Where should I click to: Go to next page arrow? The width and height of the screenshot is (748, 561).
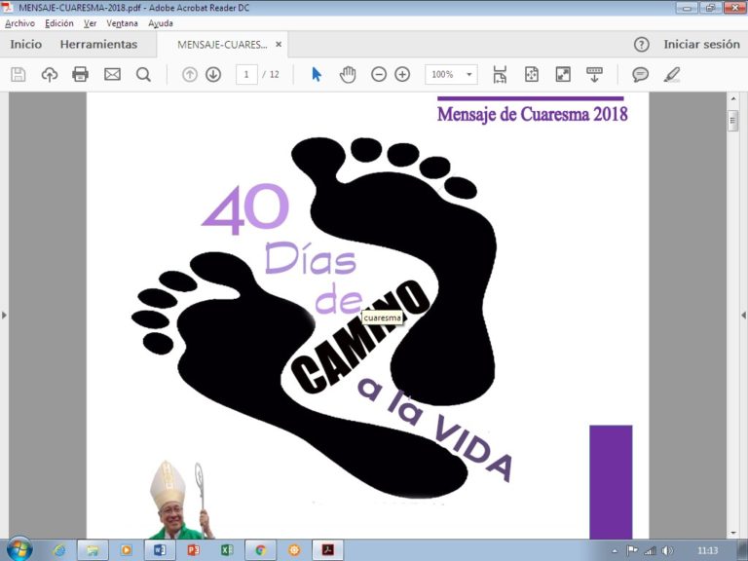click(213, 75)
